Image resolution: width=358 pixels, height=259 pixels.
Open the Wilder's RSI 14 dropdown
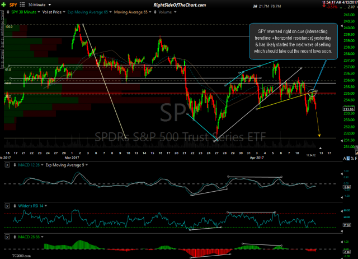46,206
